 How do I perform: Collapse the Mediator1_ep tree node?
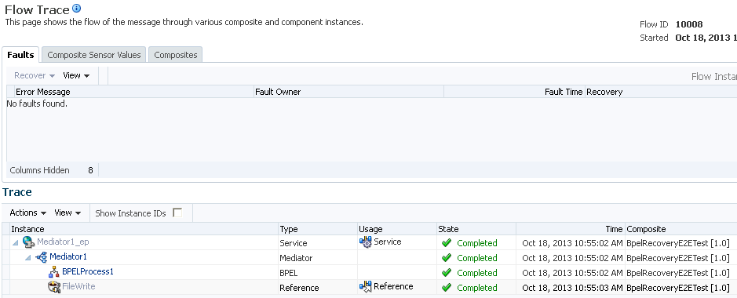[16, 242]
